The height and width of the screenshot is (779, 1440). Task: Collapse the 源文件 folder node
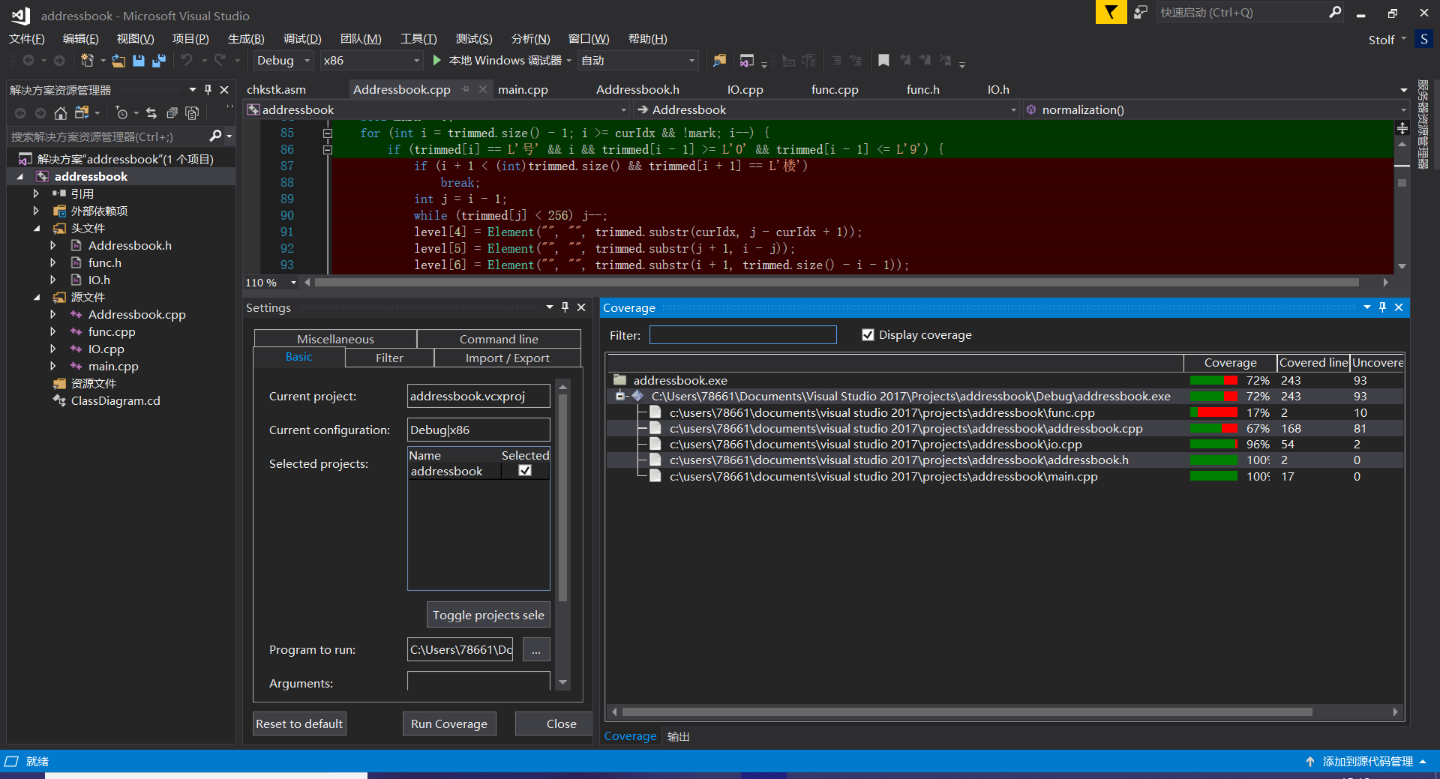pos(36,297)
